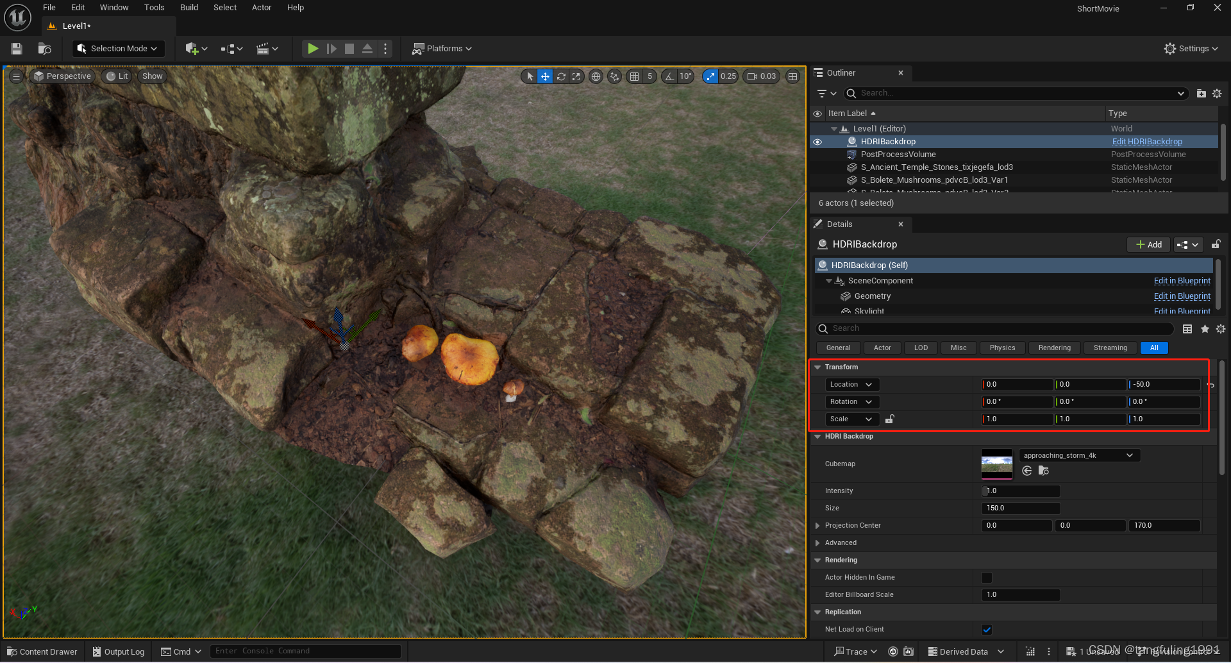This screenshot has width=1231, height=663.
Task: Toggle the Scale ratio lock
Action: point(890,419)
